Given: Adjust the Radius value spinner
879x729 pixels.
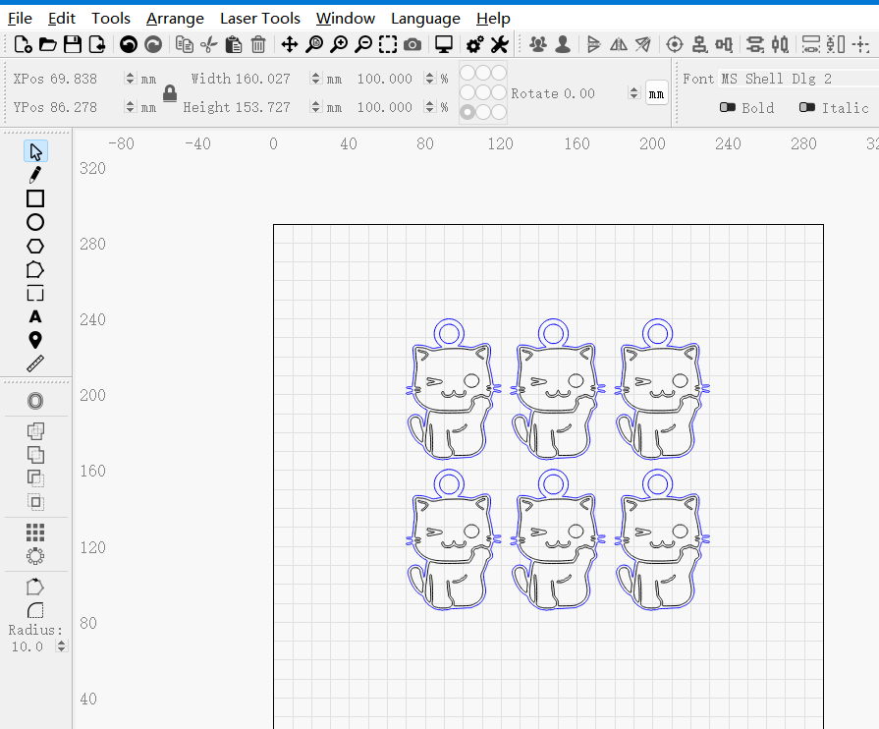Looking at the screenshot, I should pos(62,646).
